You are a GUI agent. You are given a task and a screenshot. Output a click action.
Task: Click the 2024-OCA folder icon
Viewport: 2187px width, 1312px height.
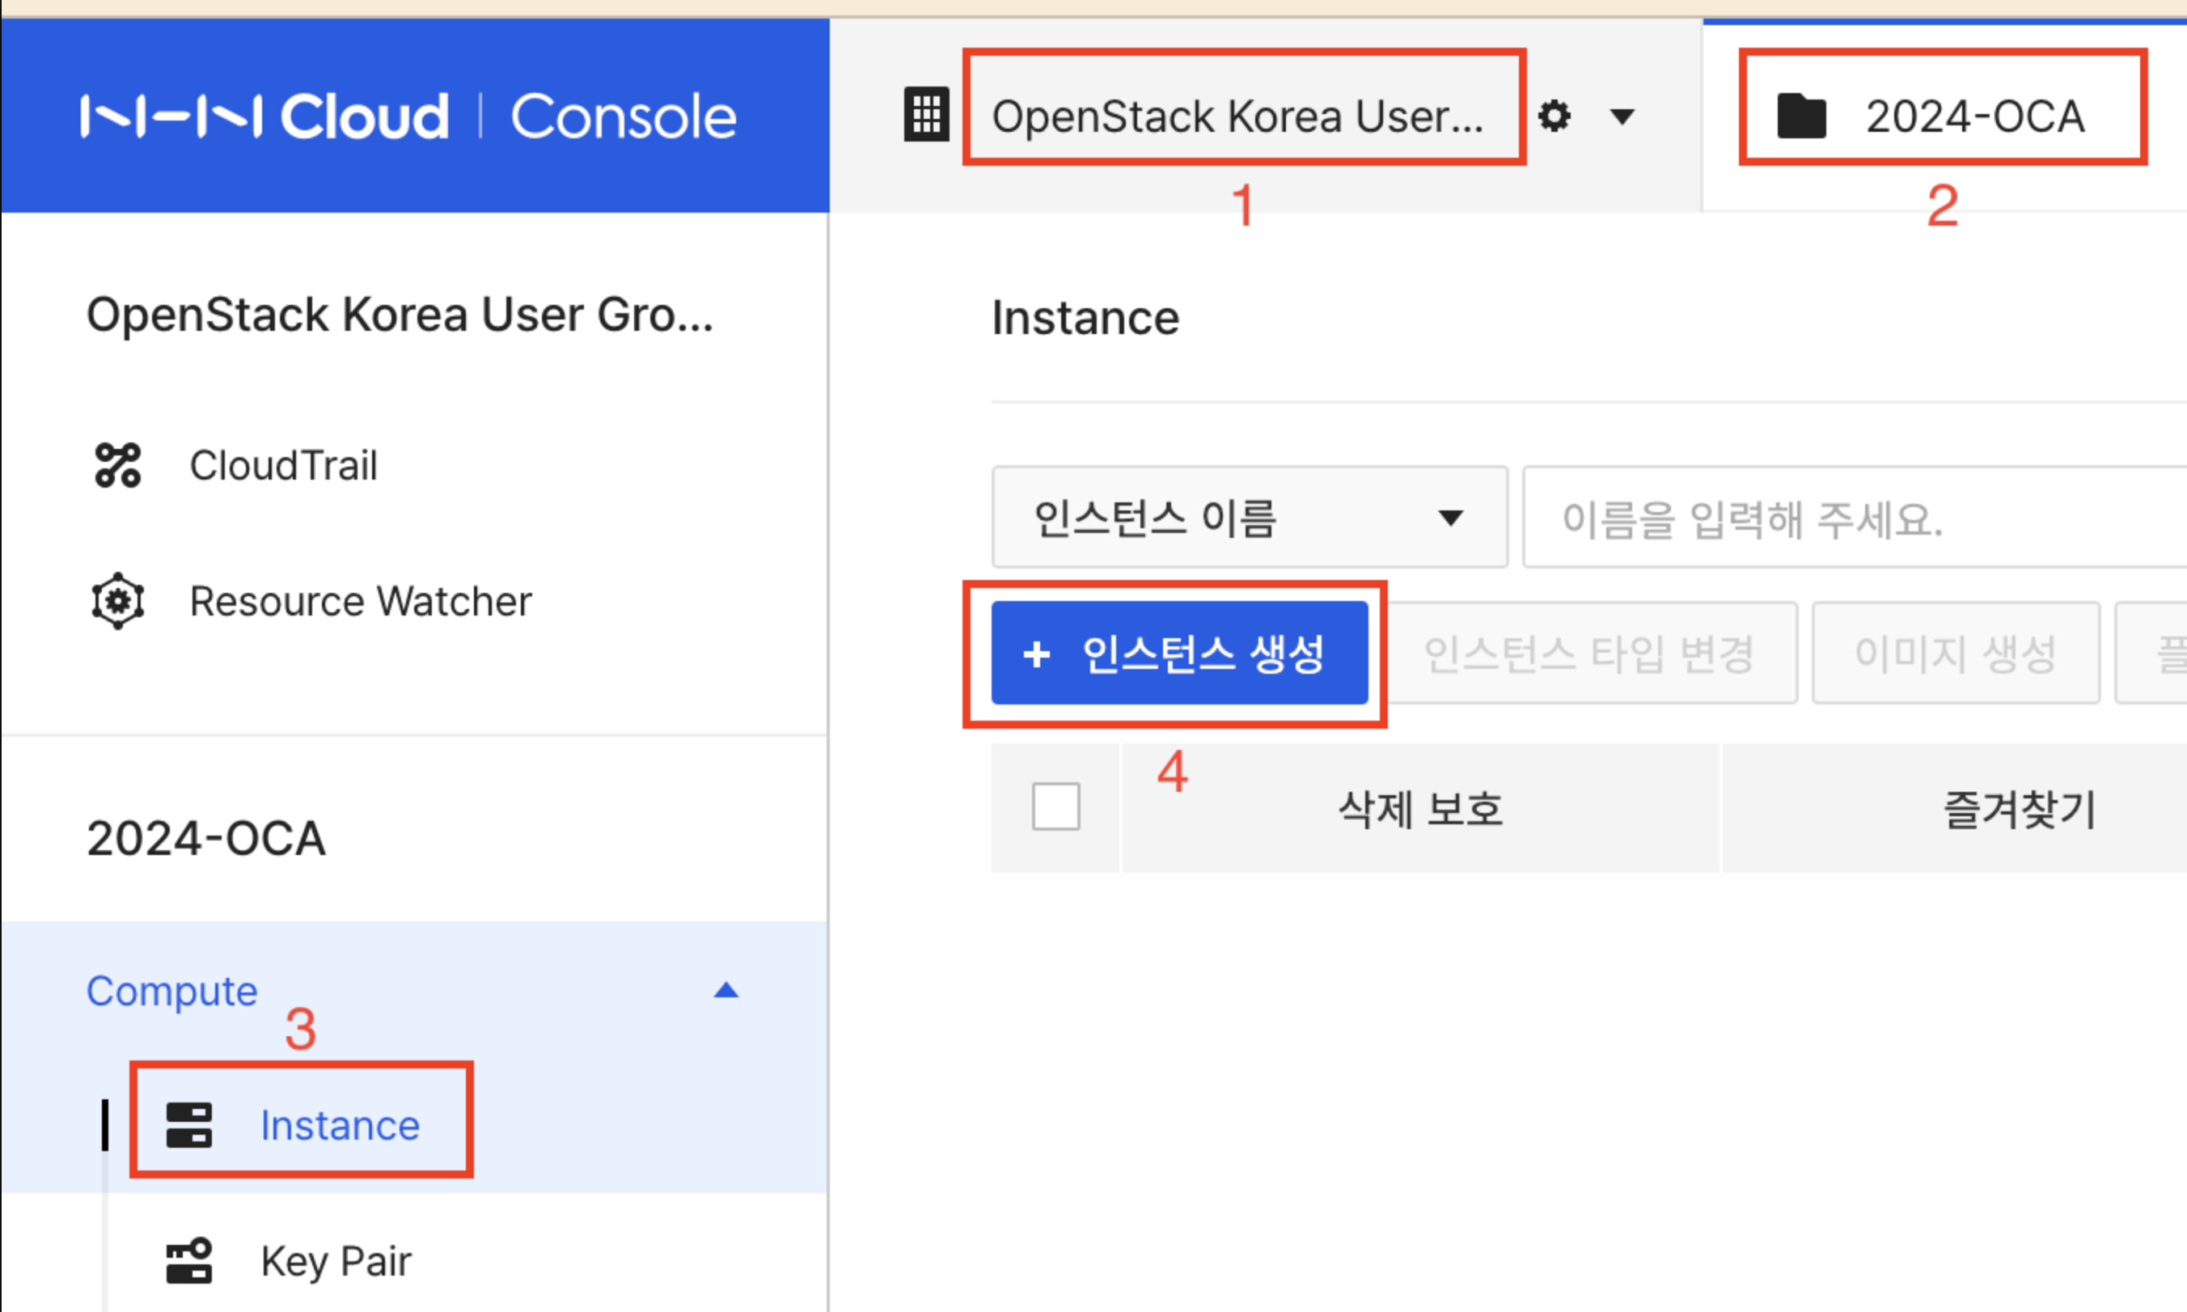[x=1801, y=116]
